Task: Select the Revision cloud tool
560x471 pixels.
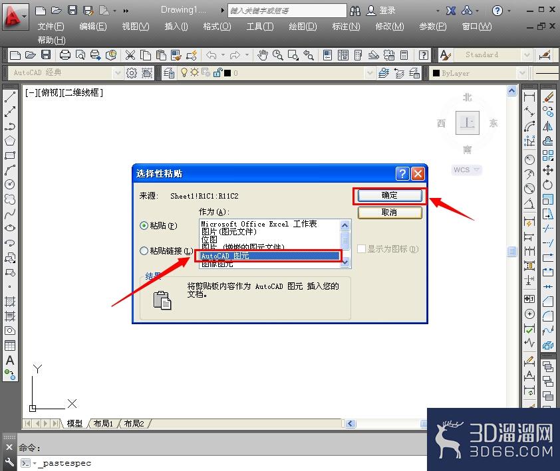Action: coord(9,199)
